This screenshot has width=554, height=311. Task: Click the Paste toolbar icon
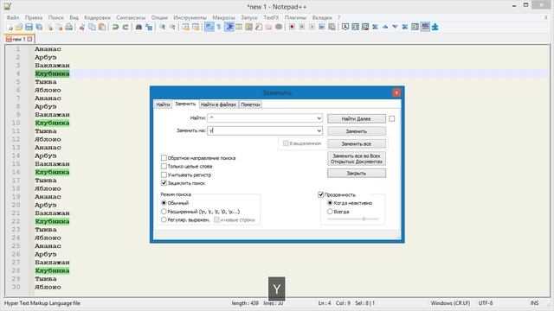[x=102, y=27]
